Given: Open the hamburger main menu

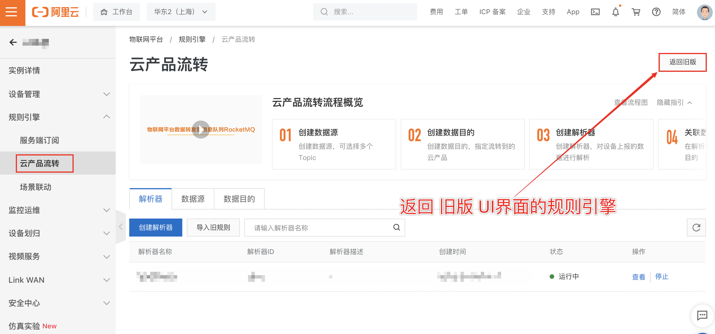Looking at the screenshot, I should click(x=12, y=12).
